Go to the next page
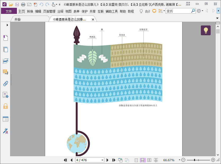Image resolution: width=221 pixels, height=164 pixels. coord(108,160)
